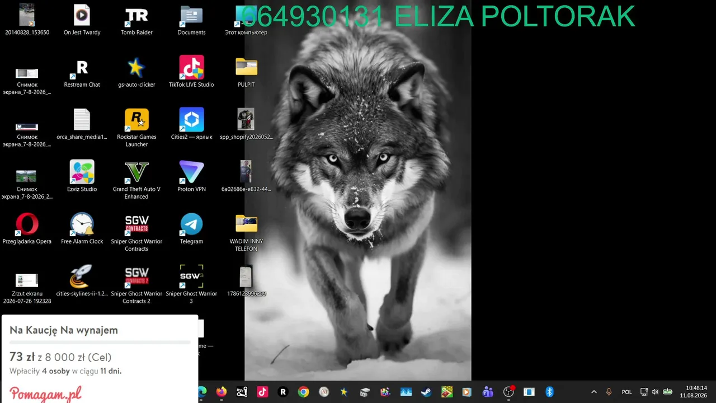The image size is (716, 403).
Task: Open 6a02686e-e832-44 image file
Action: click(x=246, y=177)
